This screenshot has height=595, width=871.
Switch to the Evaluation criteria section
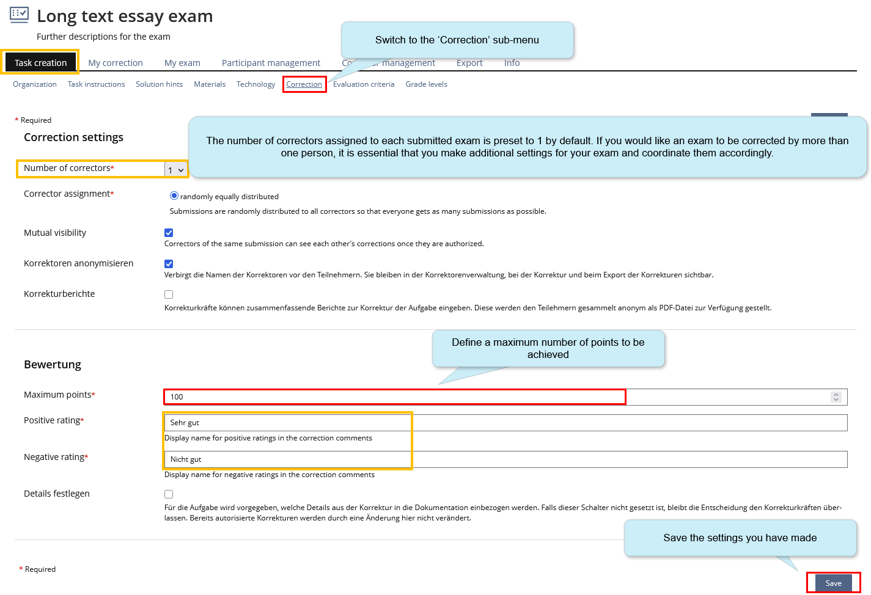pos(364,84)
